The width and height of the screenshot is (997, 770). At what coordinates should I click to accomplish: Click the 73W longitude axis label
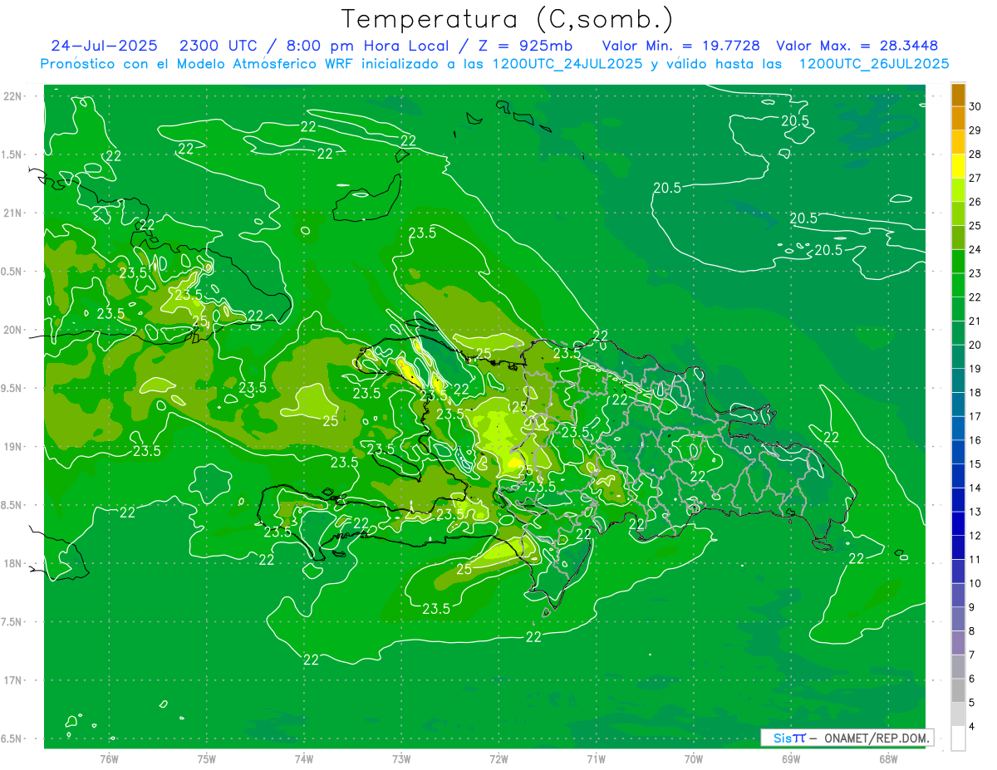point(401,759)
